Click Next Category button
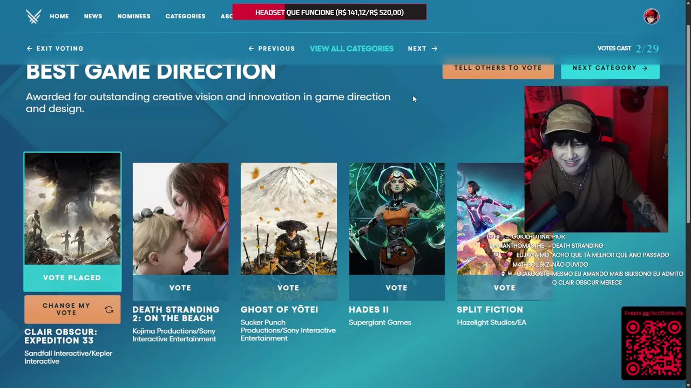 pyautogui.click(x=610, y=69)
